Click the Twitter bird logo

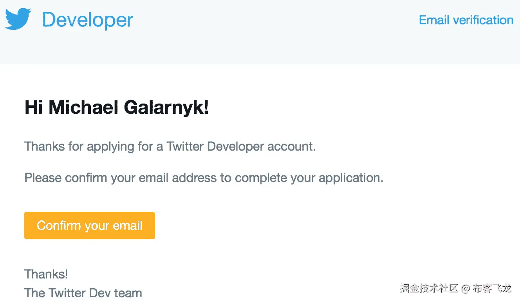[x=18, y=19]
